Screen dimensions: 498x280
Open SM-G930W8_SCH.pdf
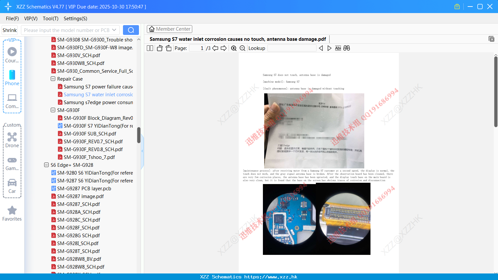point(78,63)
